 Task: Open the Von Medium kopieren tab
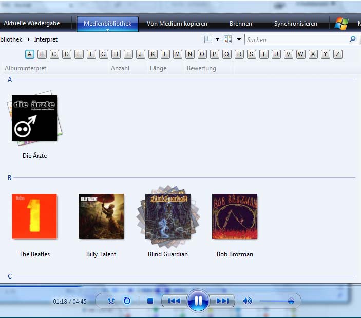click(x=177, y=24)
